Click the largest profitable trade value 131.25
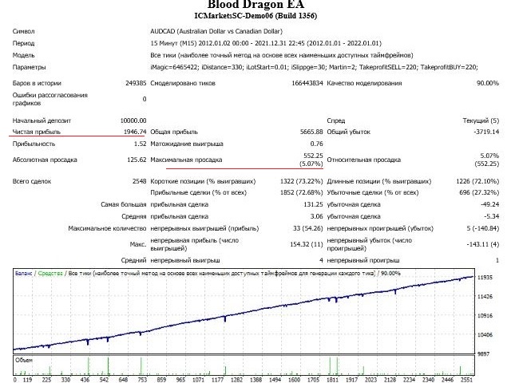The width and height of the screenshot is (511, 383). (313, 204)
